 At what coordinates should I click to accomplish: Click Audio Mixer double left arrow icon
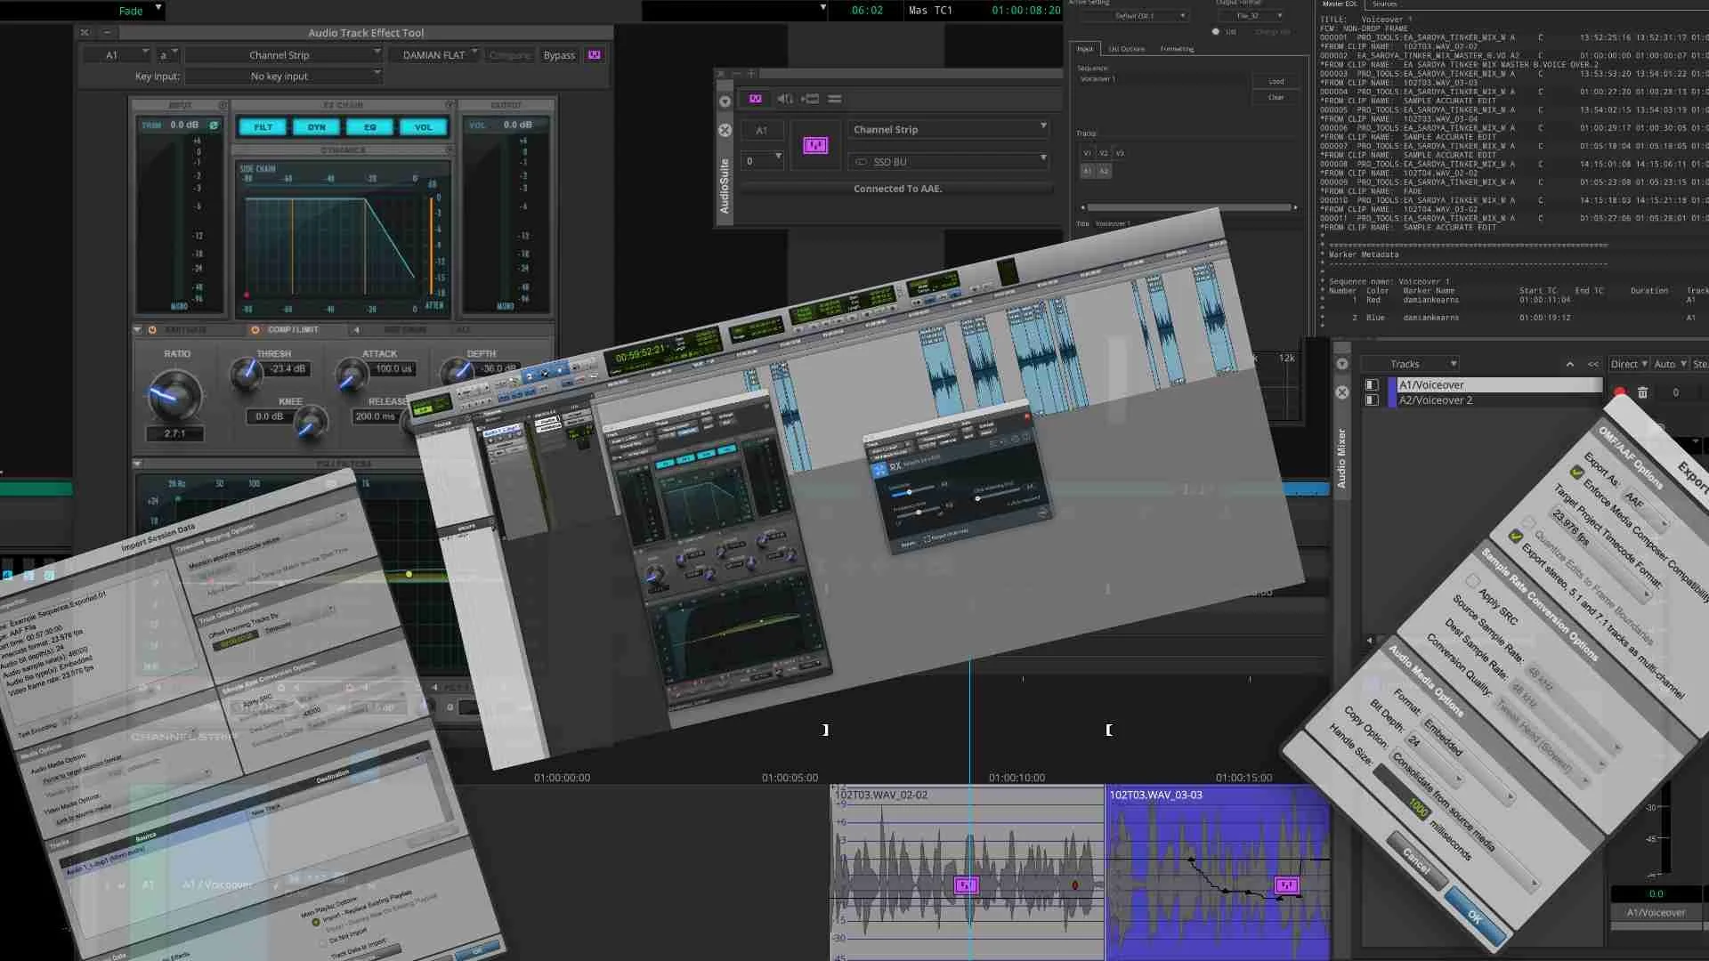tap(1593, 364)
